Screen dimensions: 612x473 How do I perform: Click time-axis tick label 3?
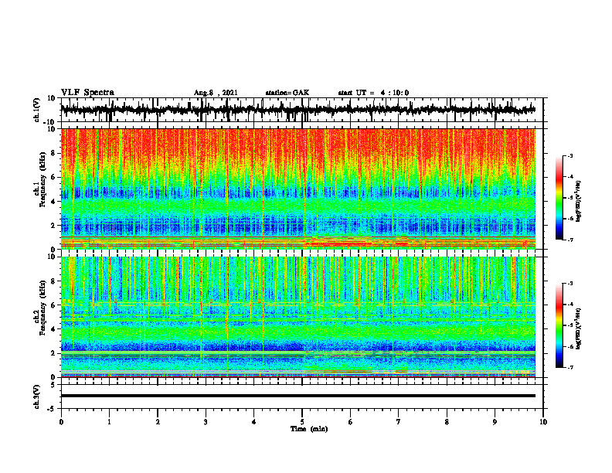pyautogui.click(x=206, y=422)
